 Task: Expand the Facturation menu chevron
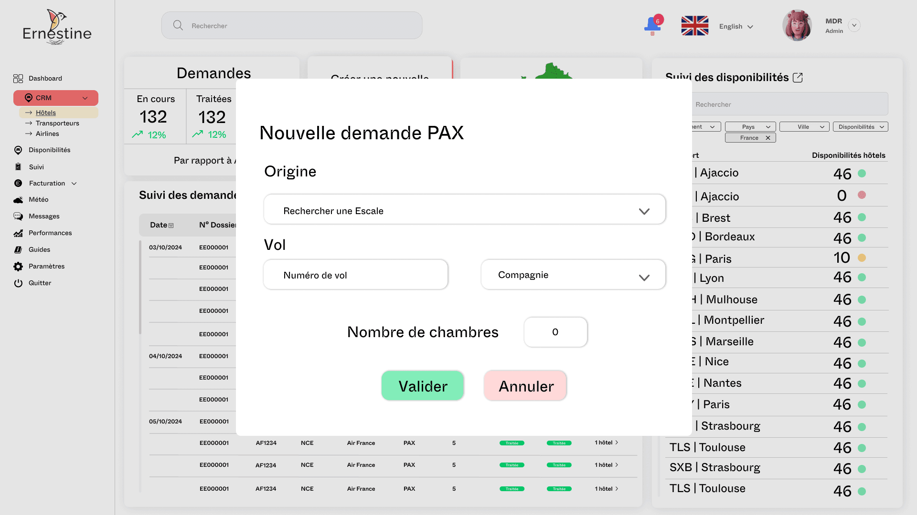click(x=74, y=184)
